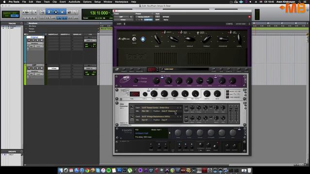This screenshot has height=174, width=310.
Task: Open Skype from the Dock
Action: pos(98,170)
